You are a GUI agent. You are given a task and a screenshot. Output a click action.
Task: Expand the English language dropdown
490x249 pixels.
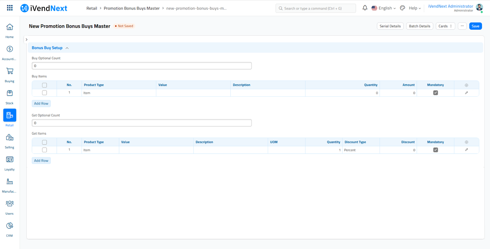(x=384, y=8)
